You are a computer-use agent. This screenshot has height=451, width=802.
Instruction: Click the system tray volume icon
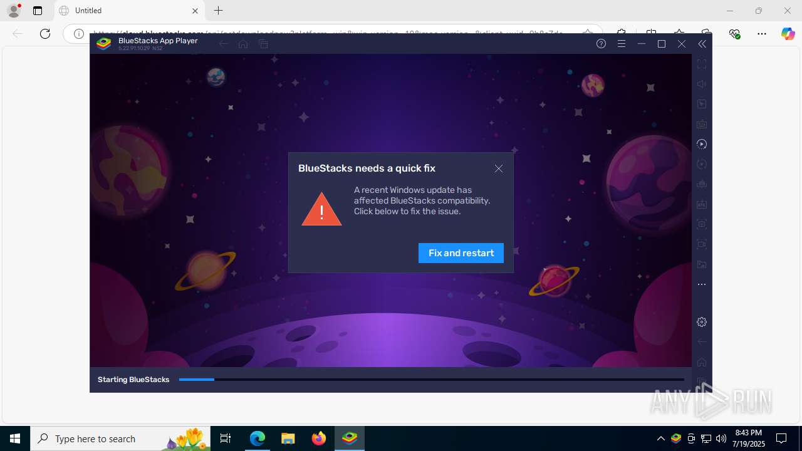pyautogui.click(x=721, y=438)
